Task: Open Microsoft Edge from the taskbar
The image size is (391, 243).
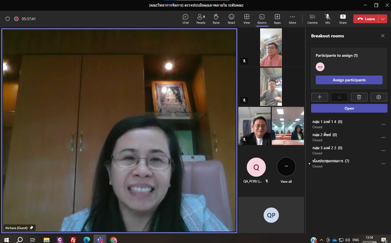Action: click(x=87, y=240)
